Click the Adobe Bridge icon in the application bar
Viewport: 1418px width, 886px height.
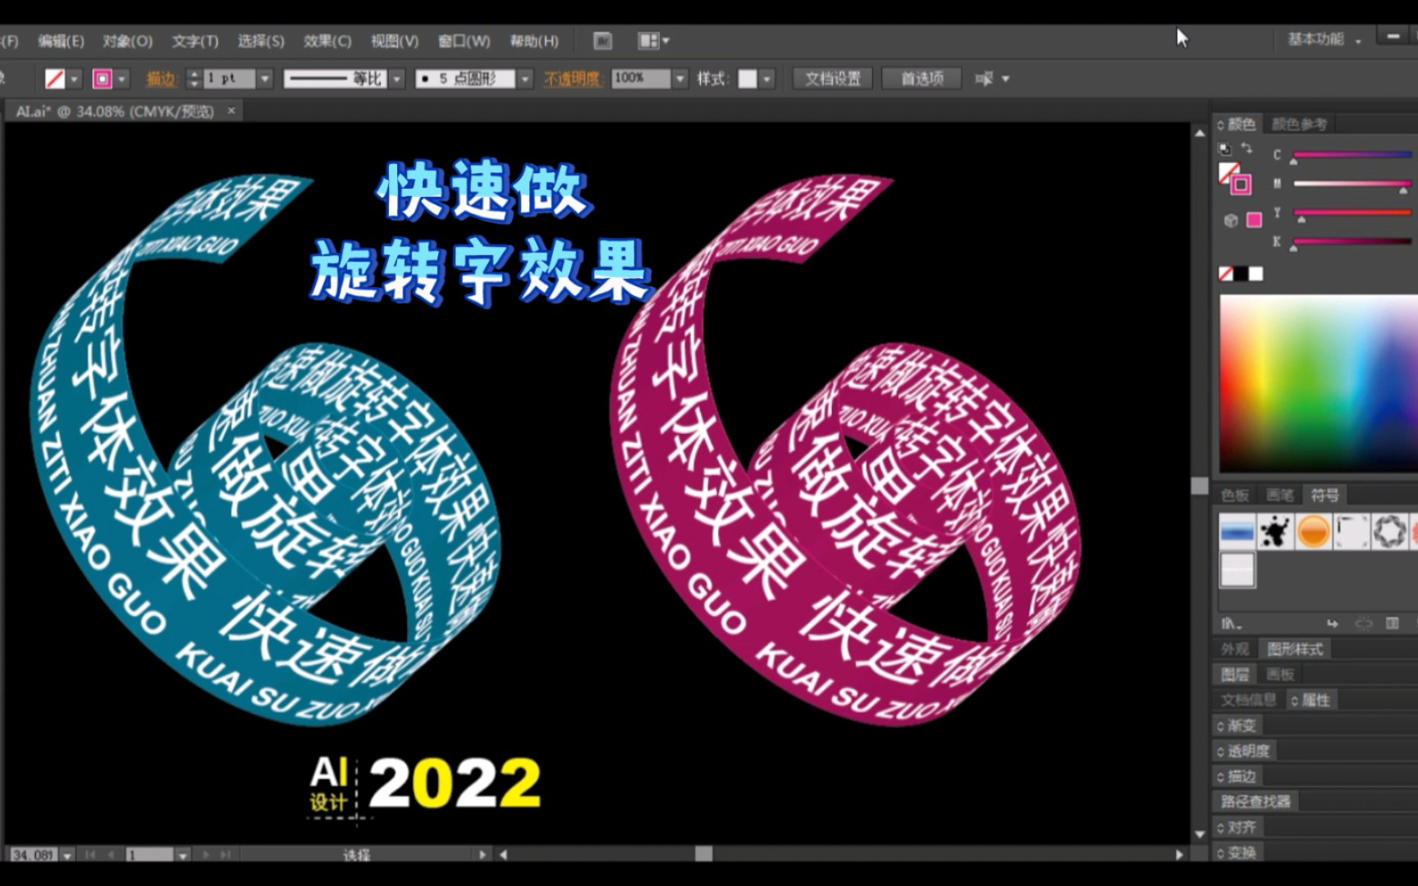point(603,40)
